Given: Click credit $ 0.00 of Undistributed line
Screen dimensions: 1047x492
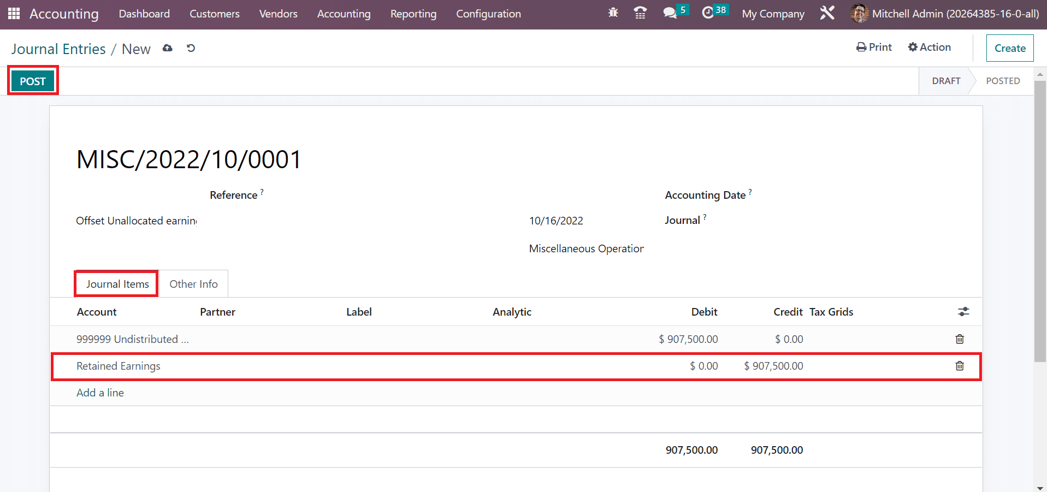Looking at the screenshot, I should pos(789,339).
